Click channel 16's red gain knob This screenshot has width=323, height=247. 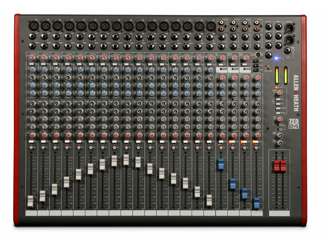(x=210, y=58)
